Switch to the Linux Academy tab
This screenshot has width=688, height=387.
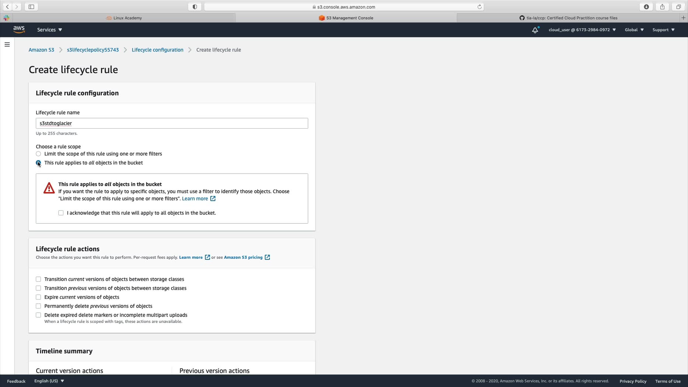click(x=124, y=18)
